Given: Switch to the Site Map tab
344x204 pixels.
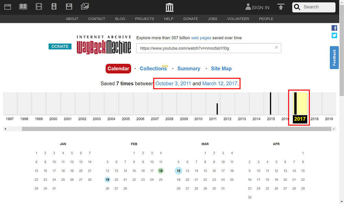Looking at the screenshot, I should point(221,69).
